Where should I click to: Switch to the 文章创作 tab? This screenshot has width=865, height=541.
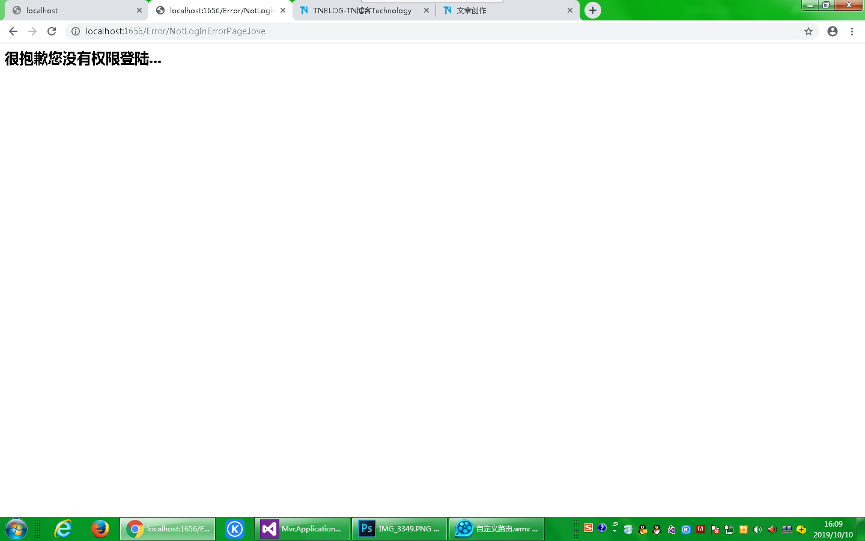(x=505, y=11)
